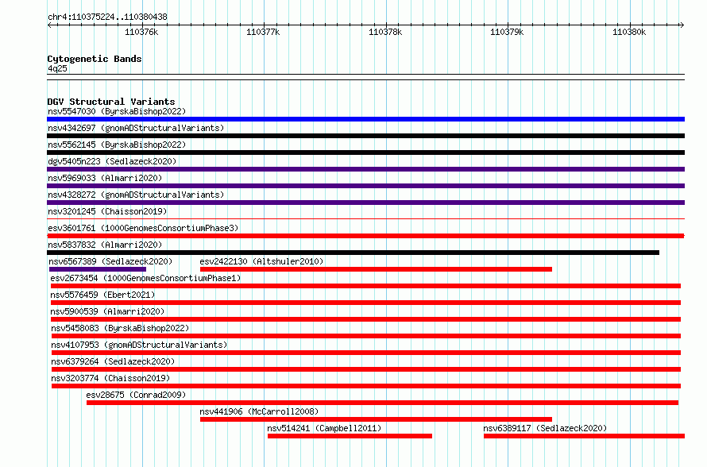
Task: Click the 110377k ruler tick label
Action: point(263,32)
